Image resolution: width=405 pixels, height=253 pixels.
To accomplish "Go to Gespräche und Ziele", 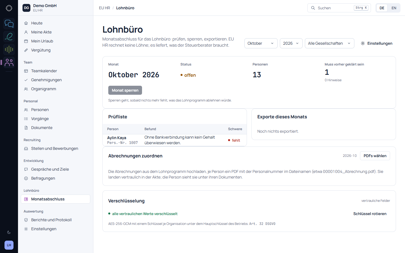I will coord(55,169).
